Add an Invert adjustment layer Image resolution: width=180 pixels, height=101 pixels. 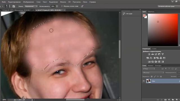(x=149, y=62)
